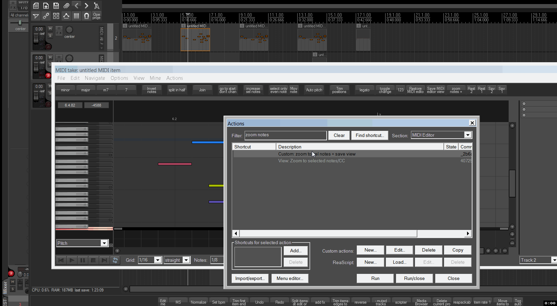Click the Save project floppy disk icon

56,6
